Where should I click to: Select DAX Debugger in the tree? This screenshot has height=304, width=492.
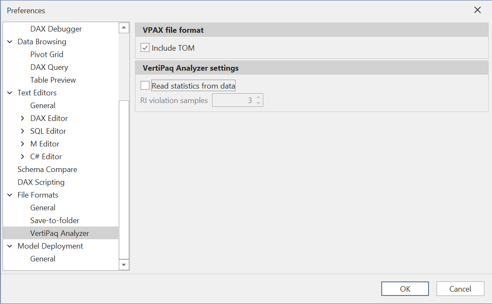click(56, 29)
